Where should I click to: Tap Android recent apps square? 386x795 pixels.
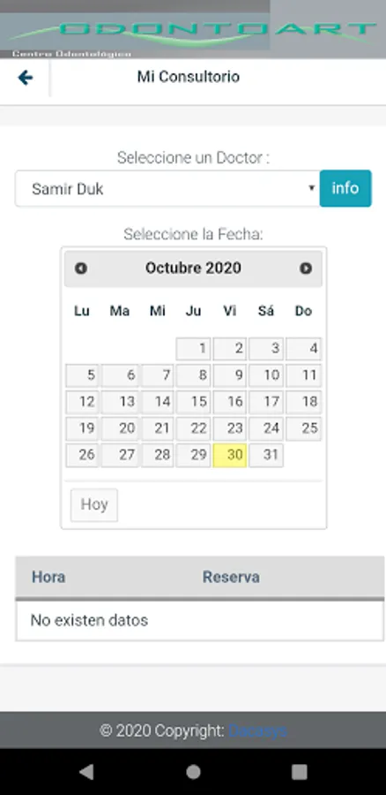pyautogui.click(x=300, y=772)
